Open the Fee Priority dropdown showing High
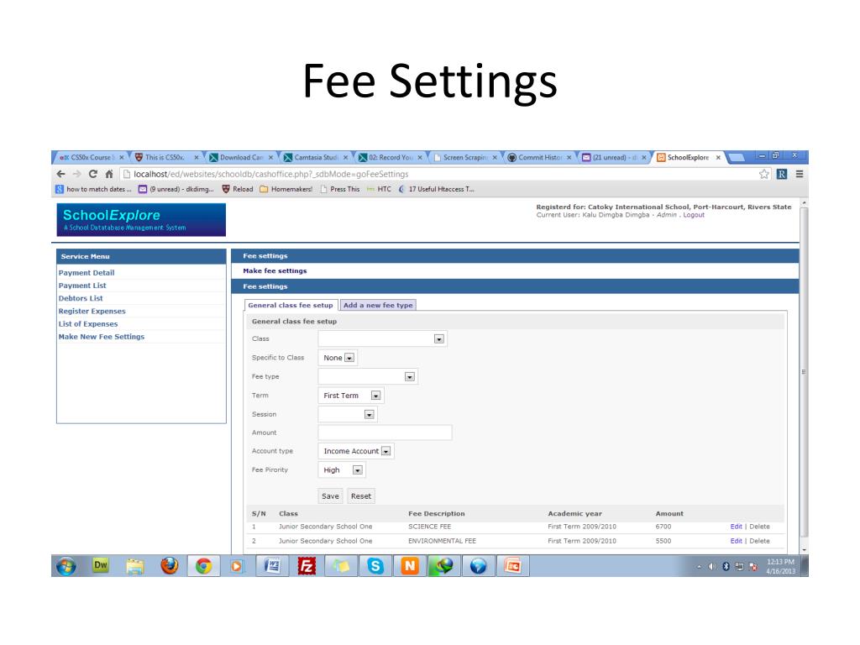The width and height of the screenshot is (860, 645). click(341, 470)
